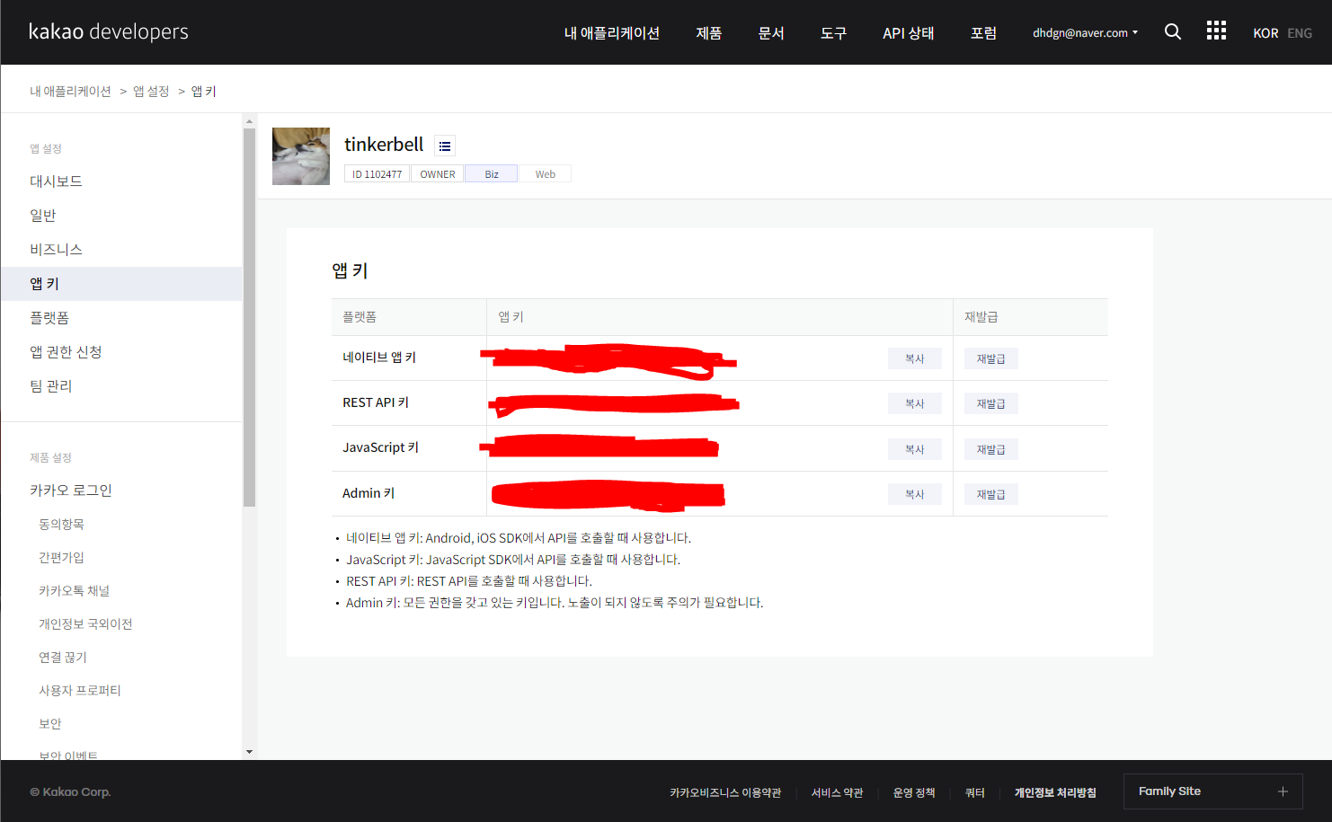Open the 도구 menu
The image size is (1332, 822).
click(833, 32)
